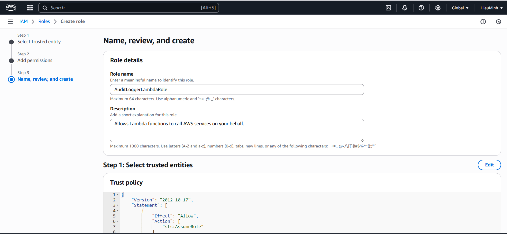Open the AWS home logo
This screenshot has width=507, height=234.
[x=11, y=8]
